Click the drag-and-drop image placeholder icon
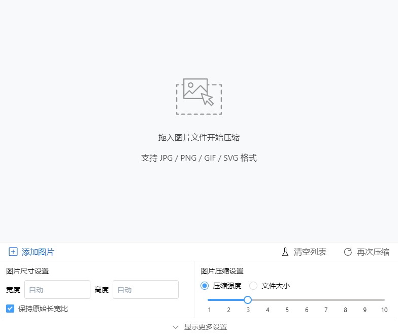The image size is (398, 336). 199,97
